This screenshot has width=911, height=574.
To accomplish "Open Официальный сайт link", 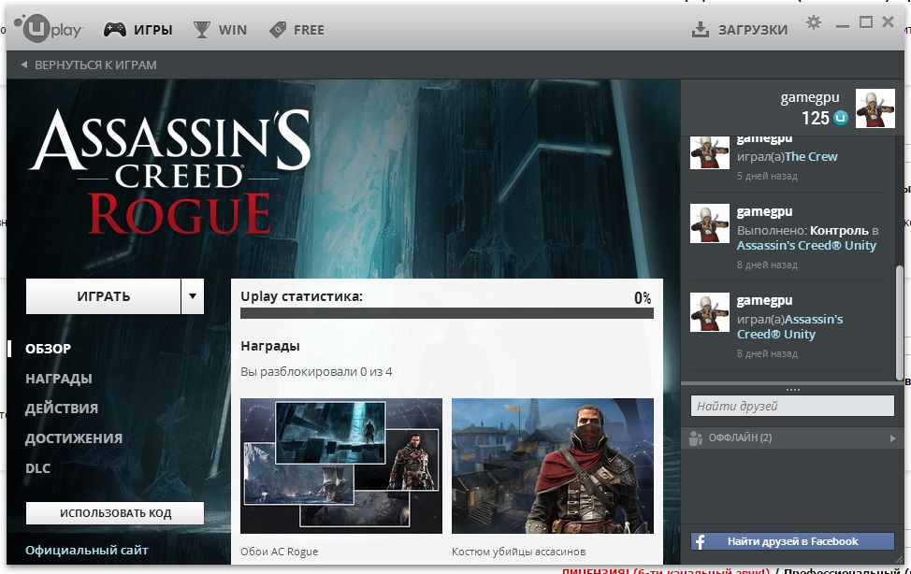I will [x=87, y=551].
